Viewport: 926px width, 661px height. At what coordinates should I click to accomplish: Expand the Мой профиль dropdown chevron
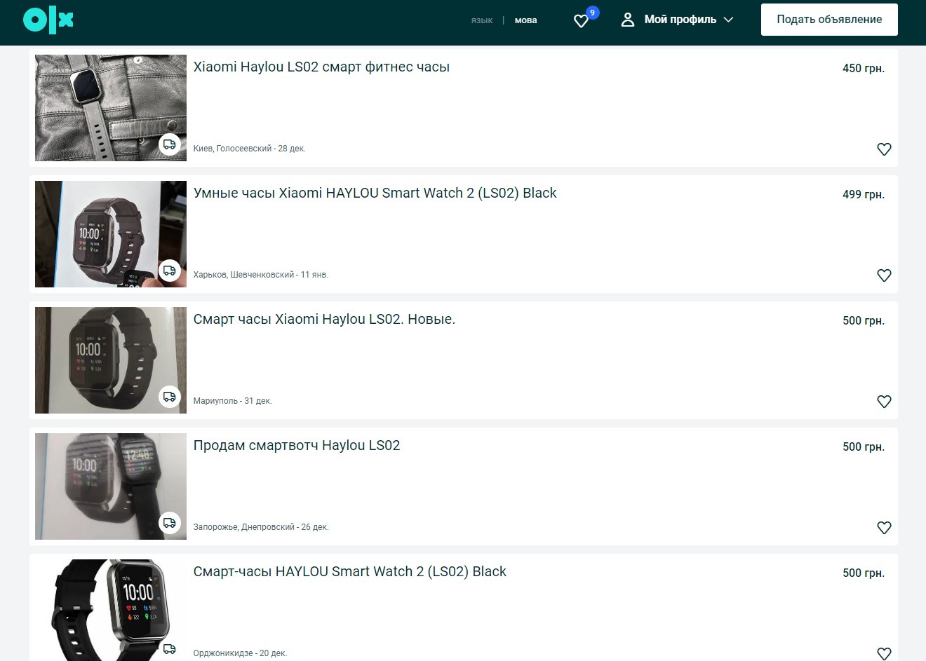click(x=728, y=20)
